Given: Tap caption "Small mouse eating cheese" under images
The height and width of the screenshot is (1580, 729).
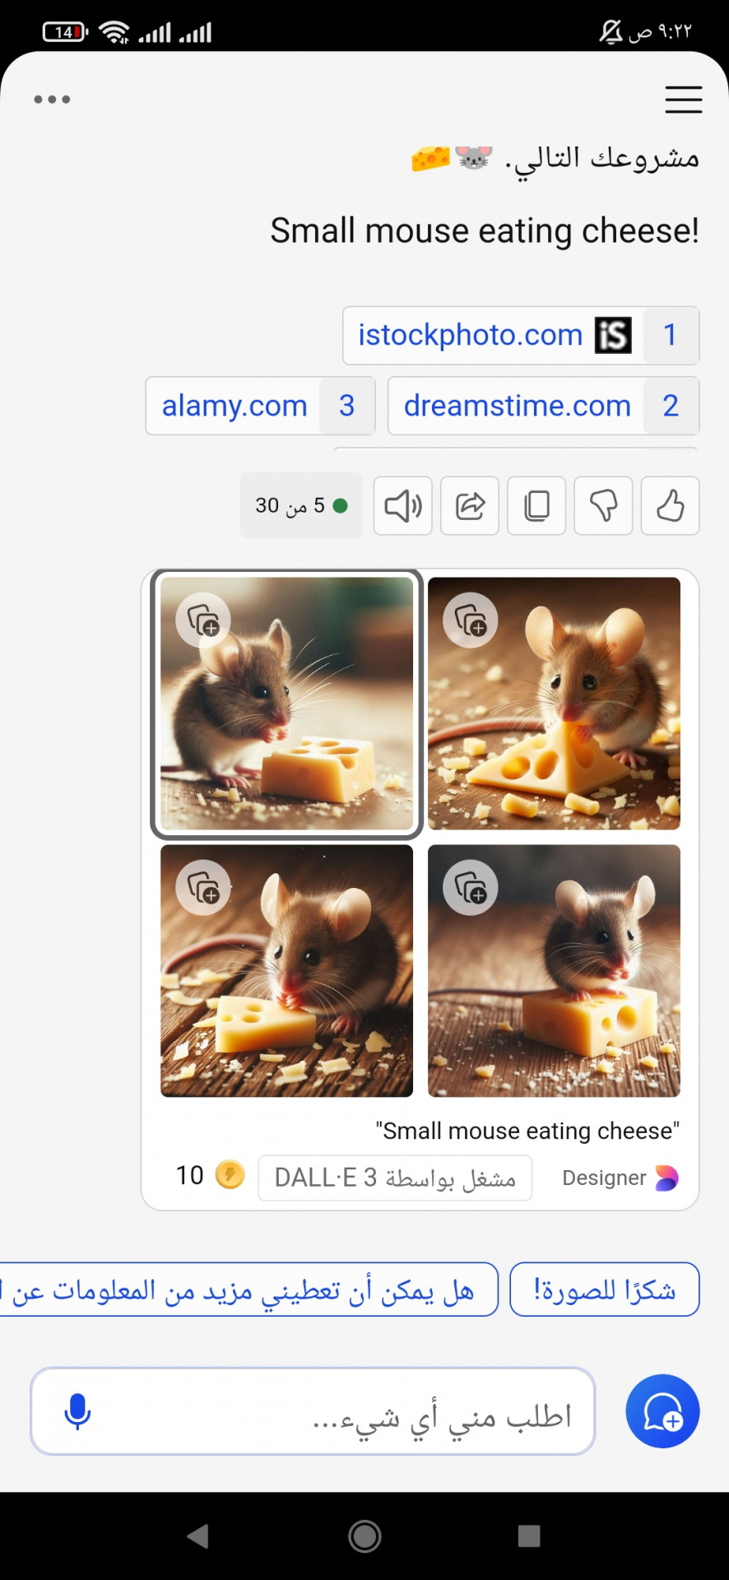Looking at the screenshot, I should 527,1131.
